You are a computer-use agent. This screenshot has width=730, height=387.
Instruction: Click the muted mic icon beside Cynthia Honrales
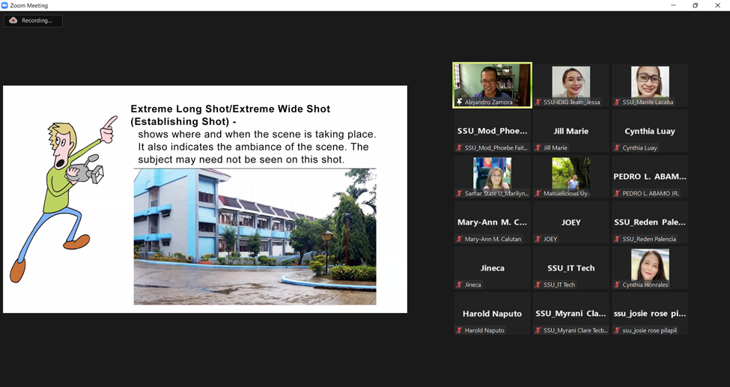pyautogui.click(x=617, y=284)
